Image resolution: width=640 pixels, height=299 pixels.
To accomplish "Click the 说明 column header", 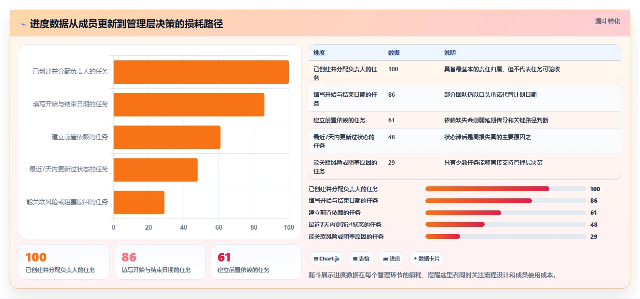I will coord(450,52).
